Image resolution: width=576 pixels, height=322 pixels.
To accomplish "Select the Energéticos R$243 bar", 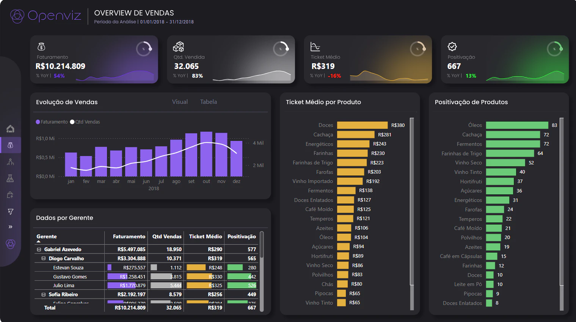I will pos(353,144).
